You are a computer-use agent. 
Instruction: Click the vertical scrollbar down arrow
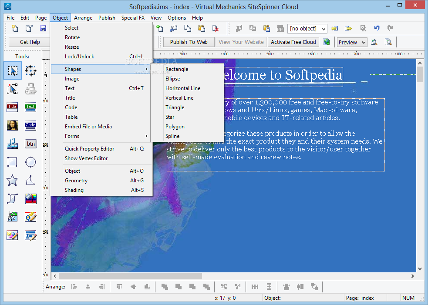[420, 269]
